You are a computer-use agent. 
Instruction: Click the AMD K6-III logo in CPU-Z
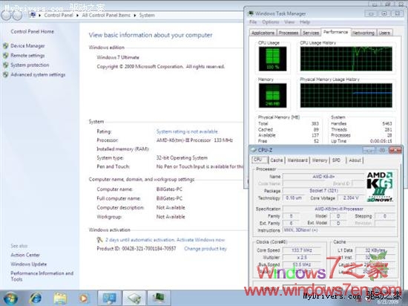380,186
